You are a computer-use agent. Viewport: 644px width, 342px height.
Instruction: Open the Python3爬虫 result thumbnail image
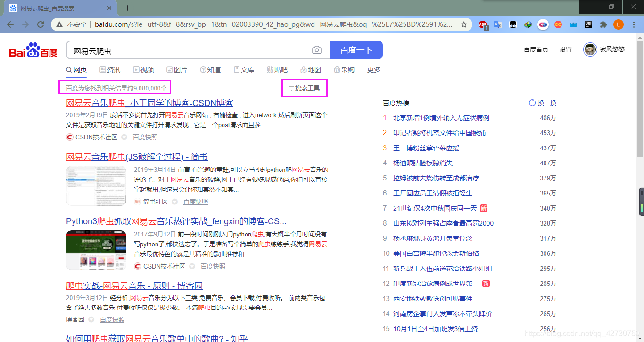96,250
